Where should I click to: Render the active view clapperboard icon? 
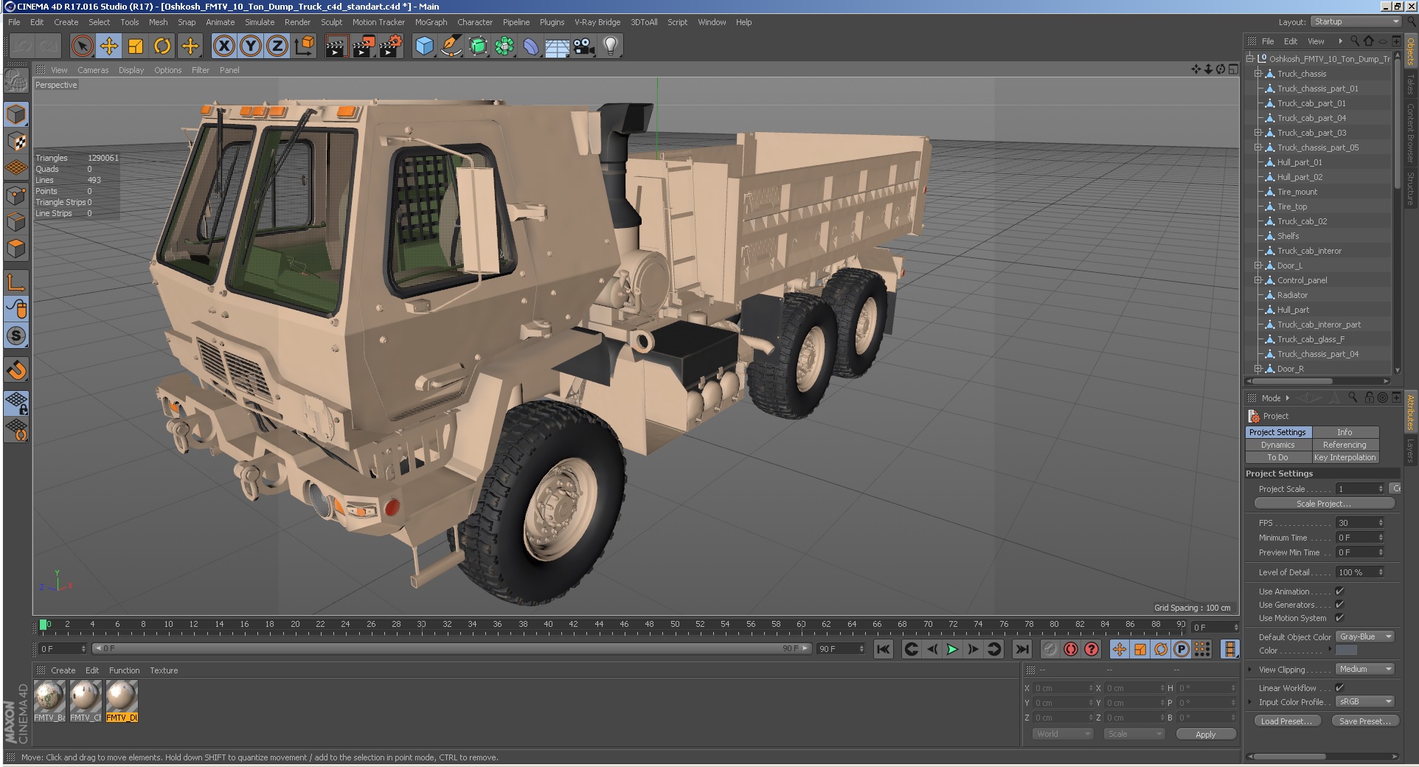pyautogui.click(x=336, y=46)
